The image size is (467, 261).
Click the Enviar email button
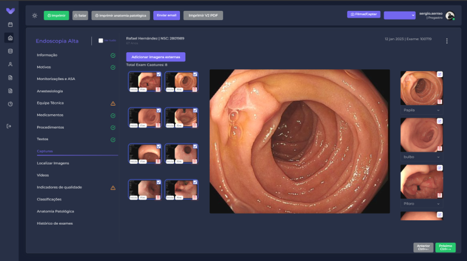coord(167,15)
